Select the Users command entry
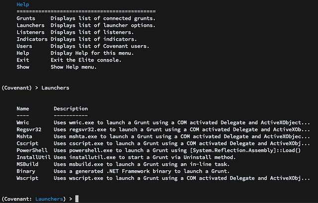The height and width of the screenshot is (203, 318). tap(24, 46)
